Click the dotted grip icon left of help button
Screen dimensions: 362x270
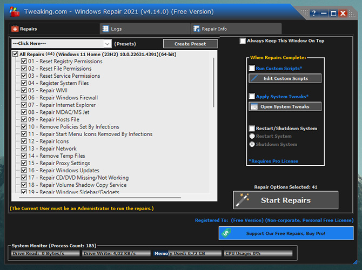point(305,12)
